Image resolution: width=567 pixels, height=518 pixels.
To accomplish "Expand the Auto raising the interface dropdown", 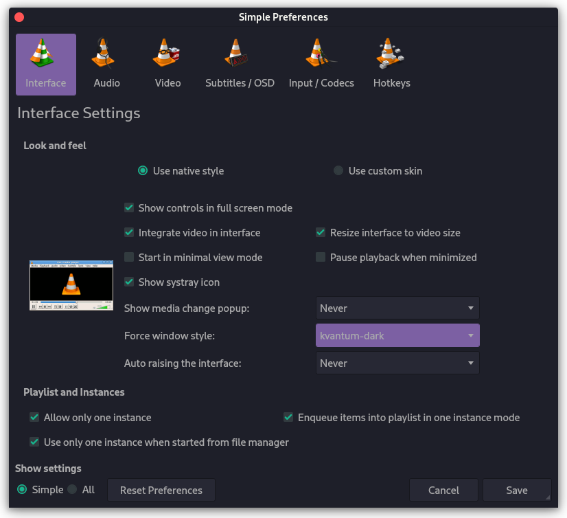I will click(397, 363).
